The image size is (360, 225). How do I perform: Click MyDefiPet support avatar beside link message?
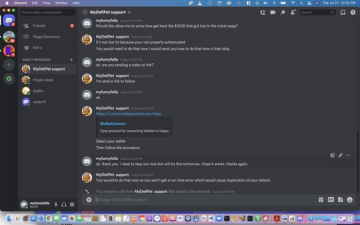87,111
